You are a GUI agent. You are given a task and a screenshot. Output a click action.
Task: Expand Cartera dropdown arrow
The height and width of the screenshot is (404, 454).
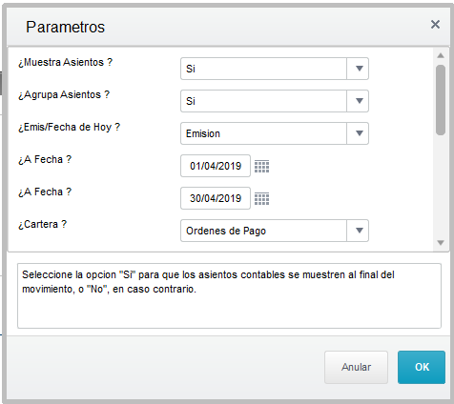tap(358, 231)
